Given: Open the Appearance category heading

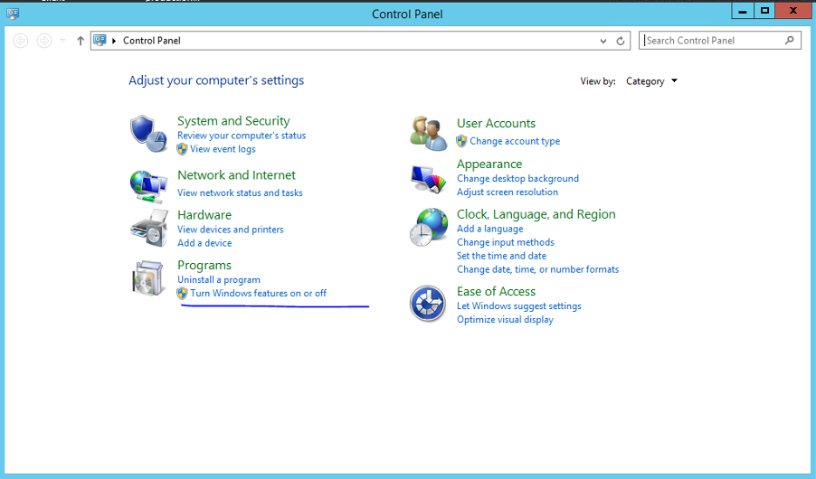Looking at the screenshot, I should 489,164.
